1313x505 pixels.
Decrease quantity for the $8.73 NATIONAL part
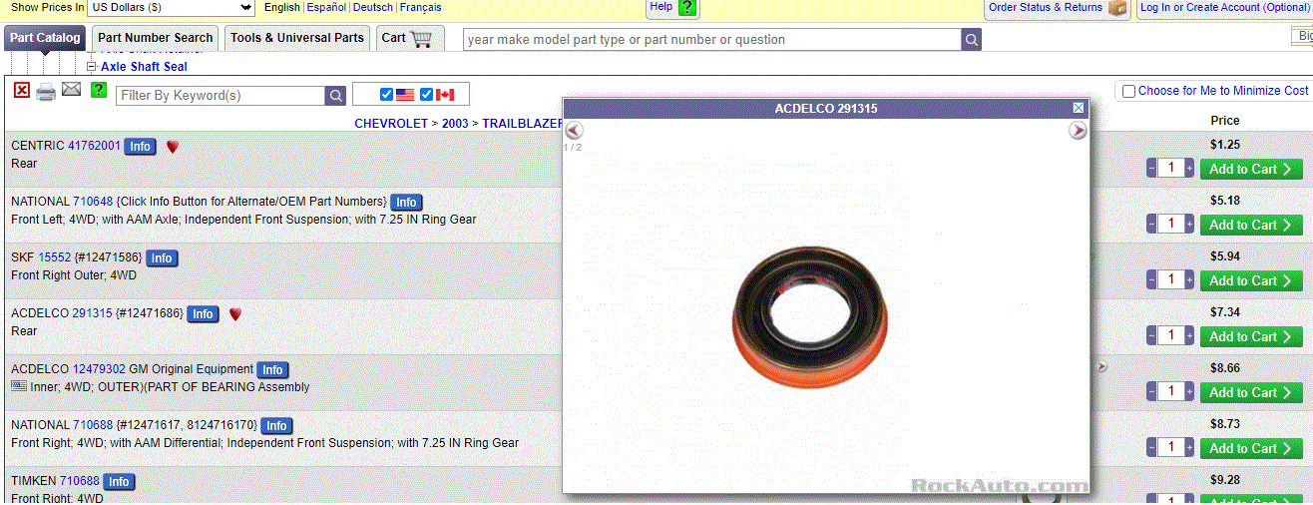tap(1151, 448)
